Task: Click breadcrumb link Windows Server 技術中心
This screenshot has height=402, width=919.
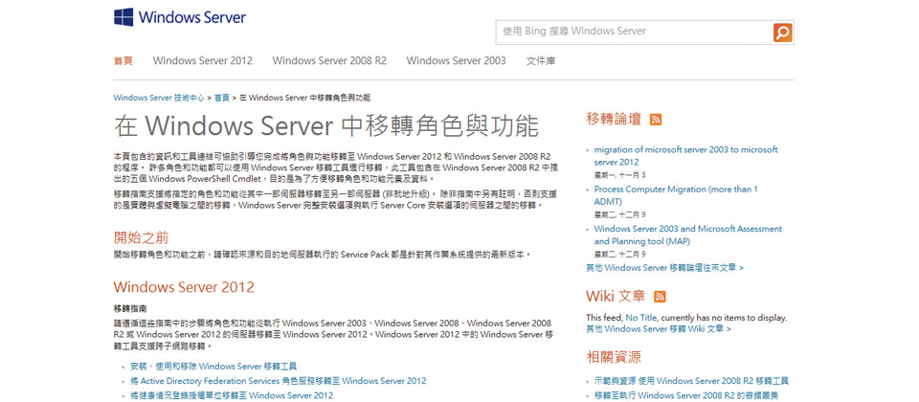Action: pyautogui.click(x=159, y=98)
